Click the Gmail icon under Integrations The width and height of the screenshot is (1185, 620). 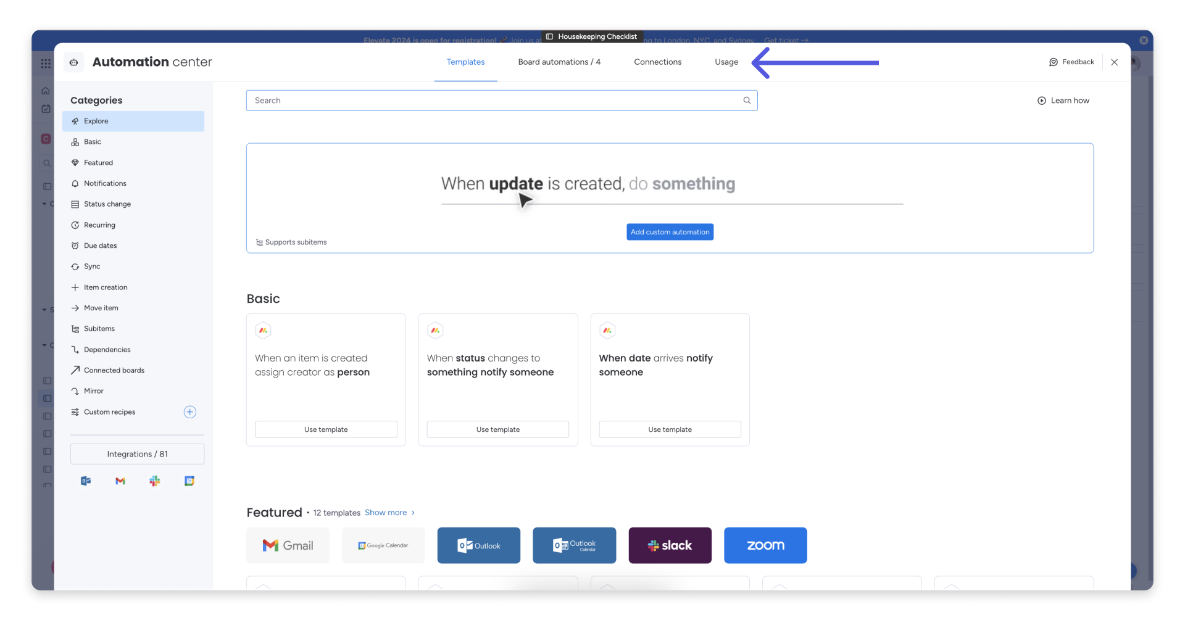[x=120, y=481]
